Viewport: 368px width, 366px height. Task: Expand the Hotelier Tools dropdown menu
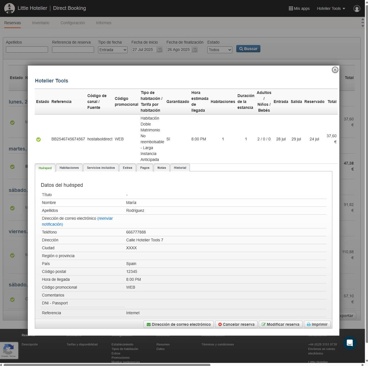pyautogui.click(x=331, y=8)
